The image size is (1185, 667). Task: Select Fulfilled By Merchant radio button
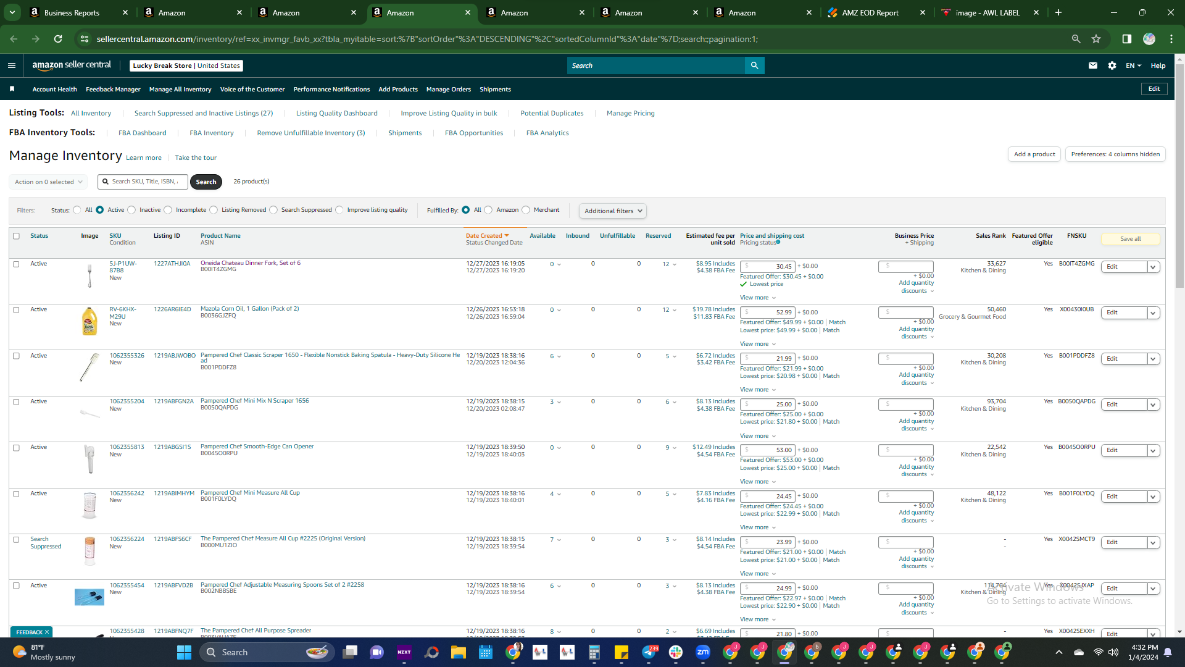[x=526, y=210]
